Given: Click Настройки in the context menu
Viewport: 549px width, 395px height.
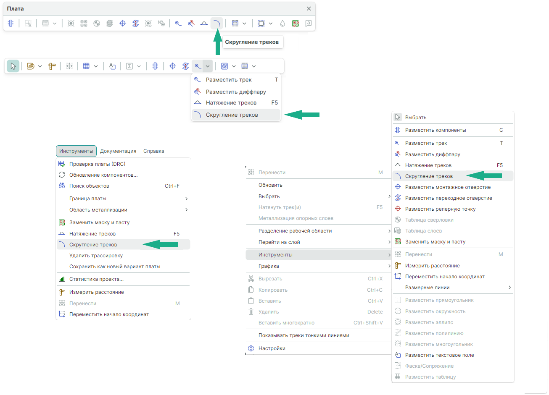Looking at the screenshot, I should (272, 348).
